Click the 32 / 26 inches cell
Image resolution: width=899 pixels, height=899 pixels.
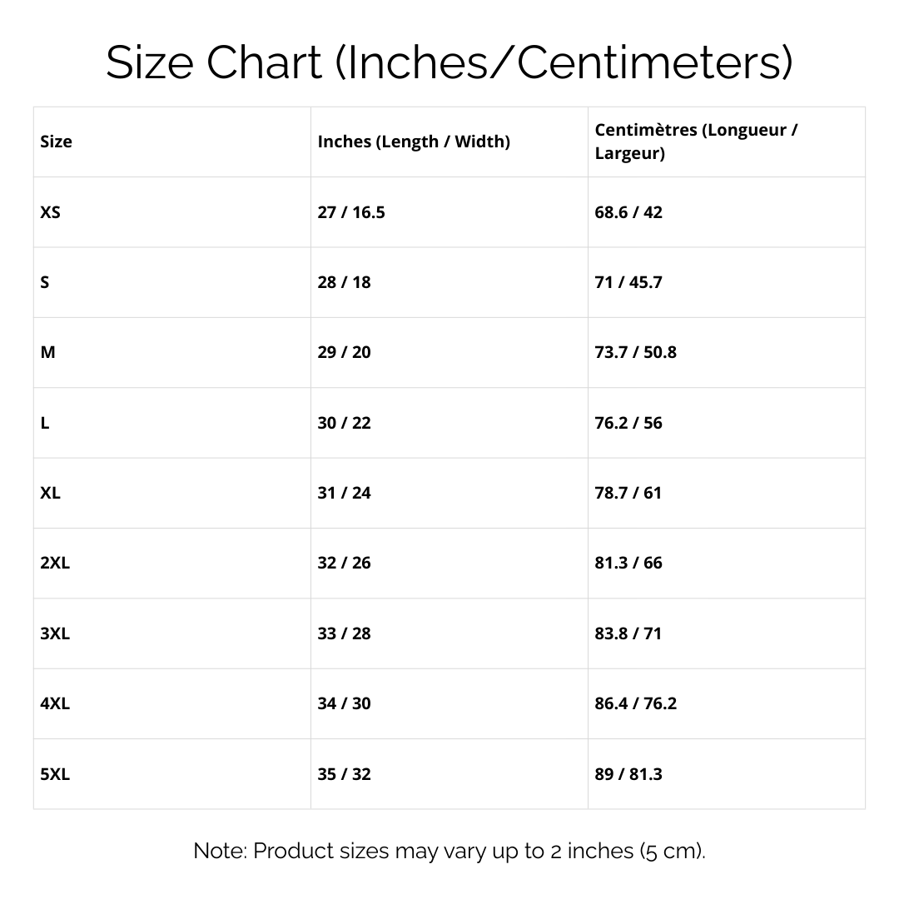pos(345,563)
